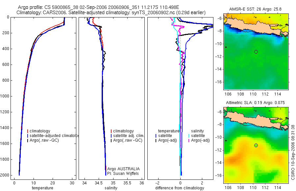
Task: Click red climatology swatch in temperature legend
Action: [28, 131]
